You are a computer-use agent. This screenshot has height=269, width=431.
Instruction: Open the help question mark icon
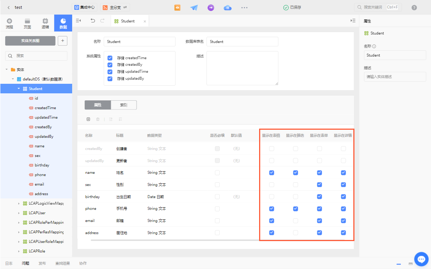(414, 8)
